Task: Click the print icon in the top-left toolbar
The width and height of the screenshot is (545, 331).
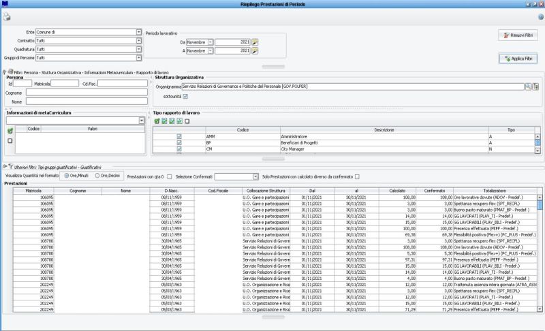Action: (x=6, y=16)
